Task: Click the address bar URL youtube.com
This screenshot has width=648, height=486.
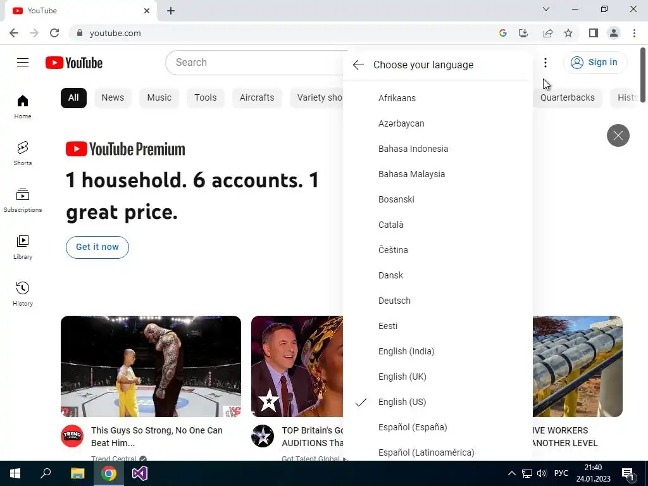Action: [x=115, y=33]
